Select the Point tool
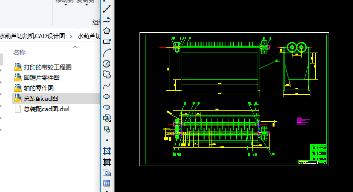Image resolution: width=353 pixels, height=192 pixels. click(106, 140)
